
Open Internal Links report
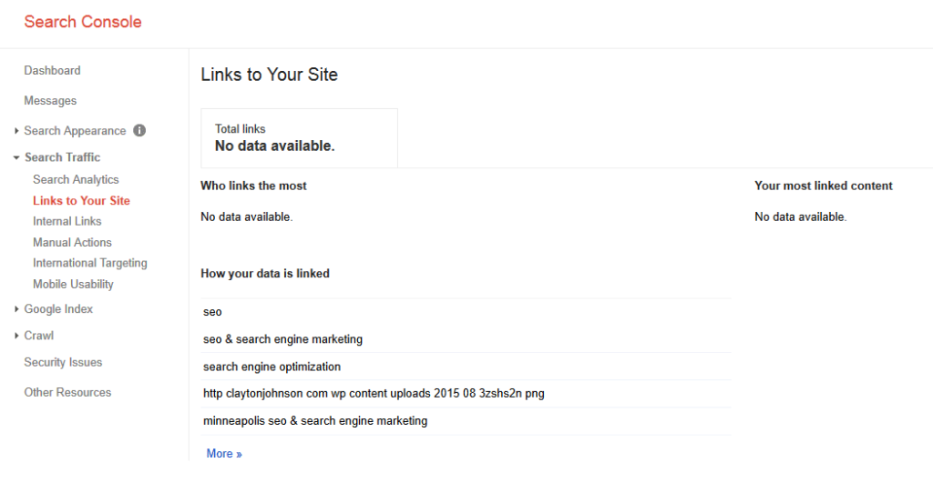pos(67,221)
